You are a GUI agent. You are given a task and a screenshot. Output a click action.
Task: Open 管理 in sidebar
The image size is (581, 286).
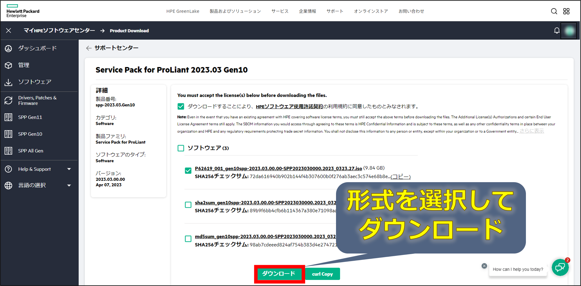[x=24, y=65]
